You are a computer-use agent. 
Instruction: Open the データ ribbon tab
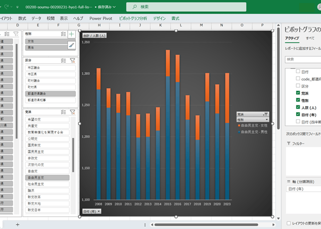(x=36, y=18)
